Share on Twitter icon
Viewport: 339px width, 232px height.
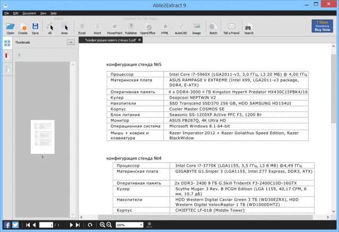[x=15, y=225]
